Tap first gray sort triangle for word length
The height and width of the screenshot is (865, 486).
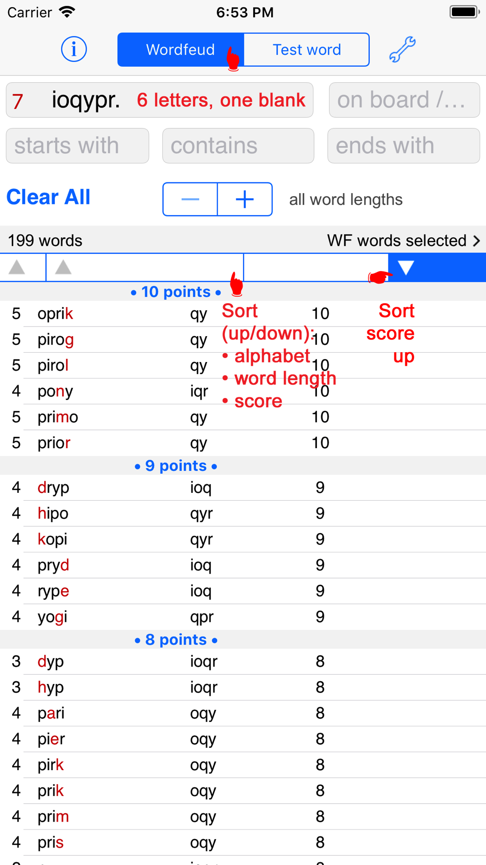(x=17, y=267)
